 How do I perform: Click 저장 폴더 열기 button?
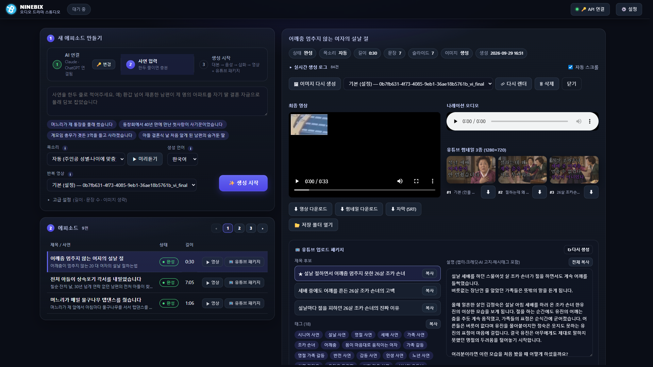click(x=313, y=225)
